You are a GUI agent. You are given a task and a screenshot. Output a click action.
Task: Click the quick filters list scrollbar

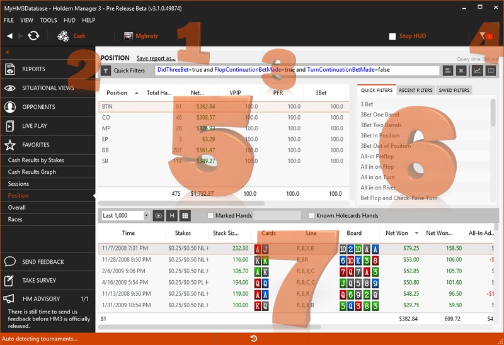pos(493,113)
